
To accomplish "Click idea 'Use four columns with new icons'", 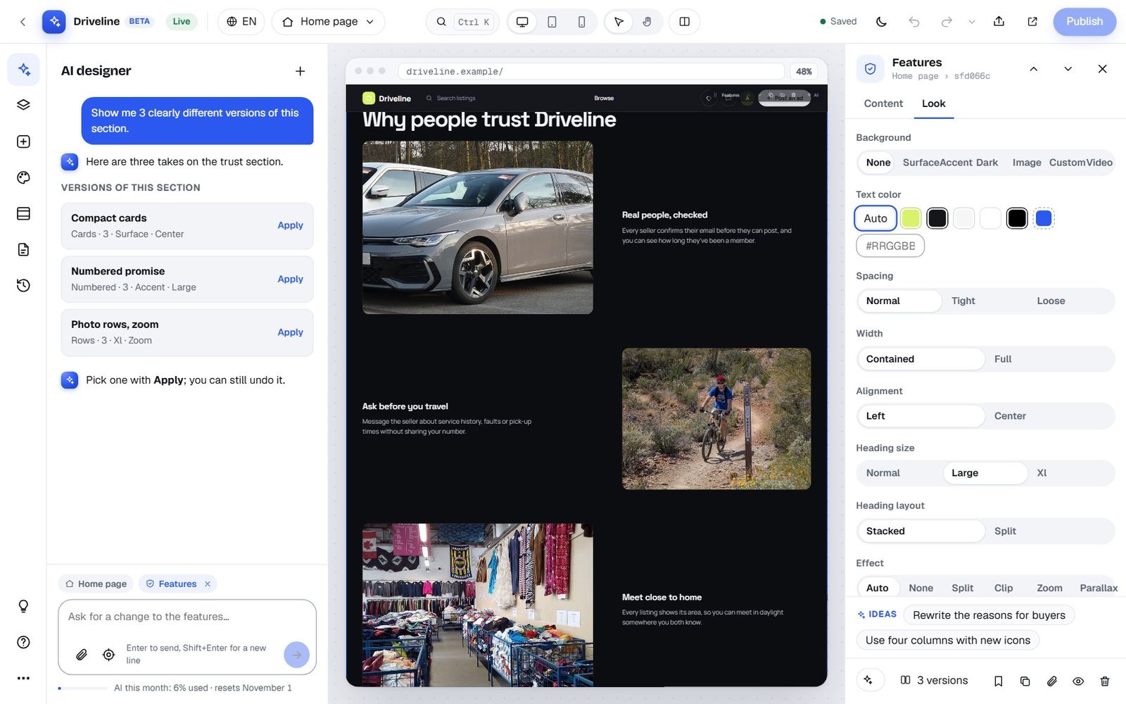I will point(947,641).
